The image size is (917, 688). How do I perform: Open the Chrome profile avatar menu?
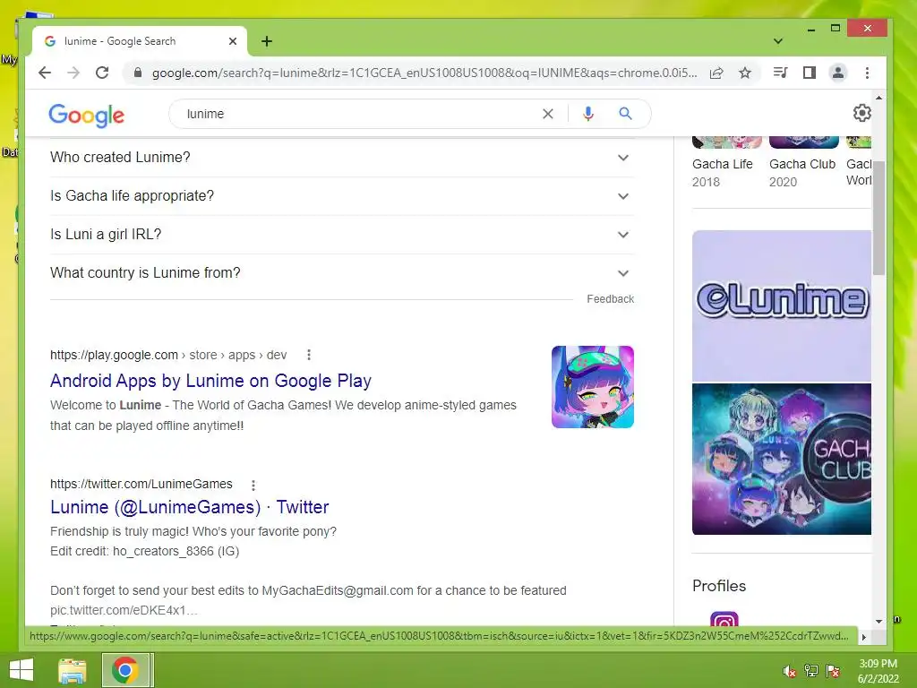point(838,73)
